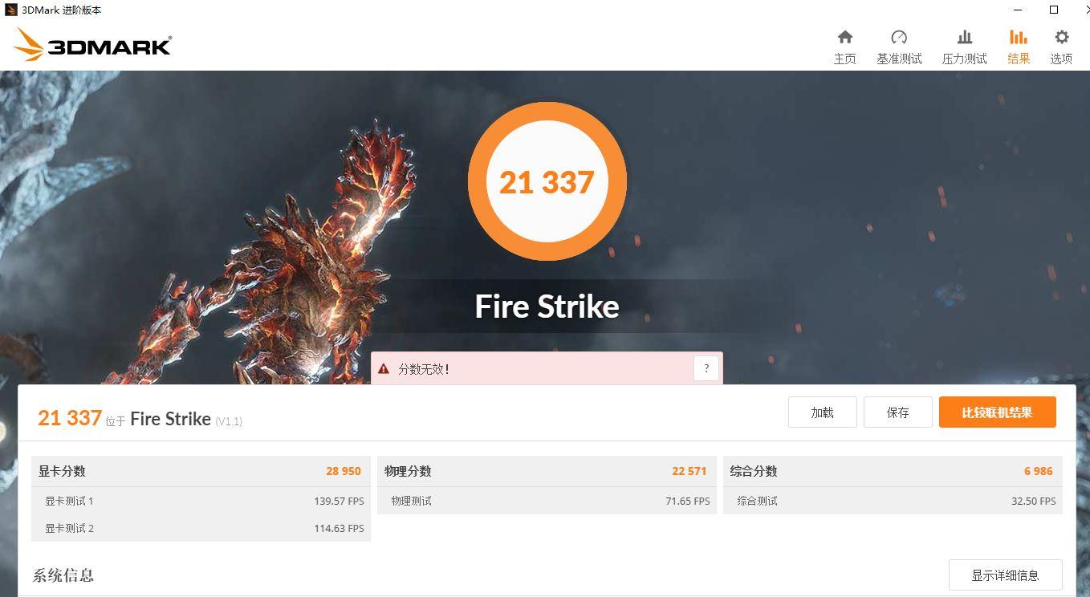Select the 显卡测试 1 result row
The height and width of the screenshot is (597, 1090).
[x=201, y=501]
